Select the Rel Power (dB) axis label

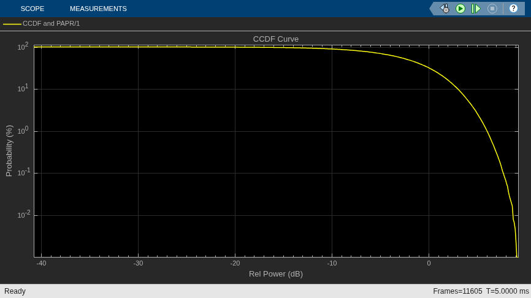click(276, 274)
